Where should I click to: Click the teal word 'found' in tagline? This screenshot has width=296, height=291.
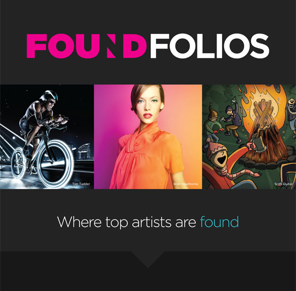(220, 222)
